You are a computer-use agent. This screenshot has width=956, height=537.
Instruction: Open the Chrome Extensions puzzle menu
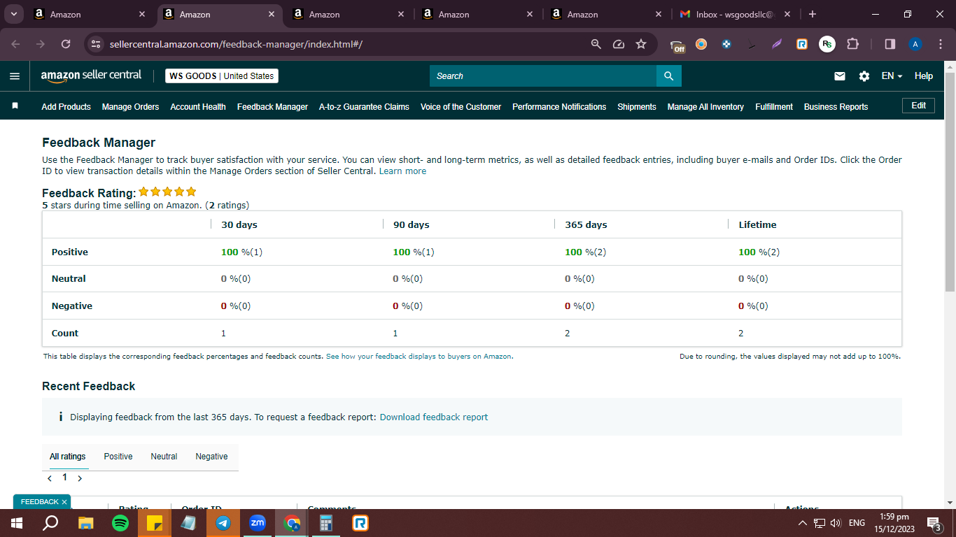point(852,44)
